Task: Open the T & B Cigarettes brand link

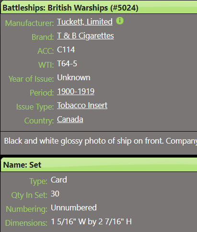Action: pyautogui.click(x=85, y=36)
